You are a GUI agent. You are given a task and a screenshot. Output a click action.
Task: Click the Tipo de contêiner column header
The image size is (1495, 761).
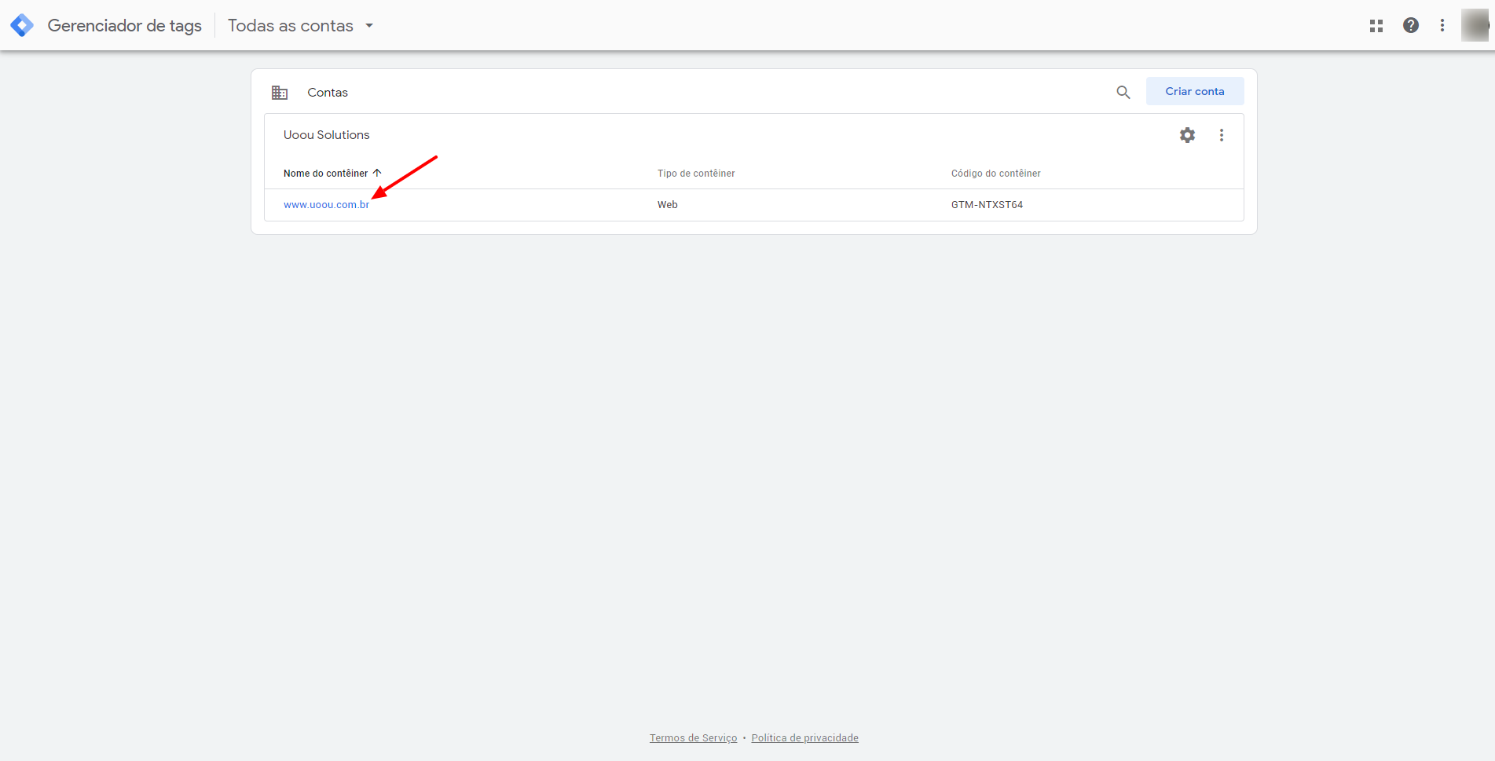pyautogui.click(x=696, y=174)
